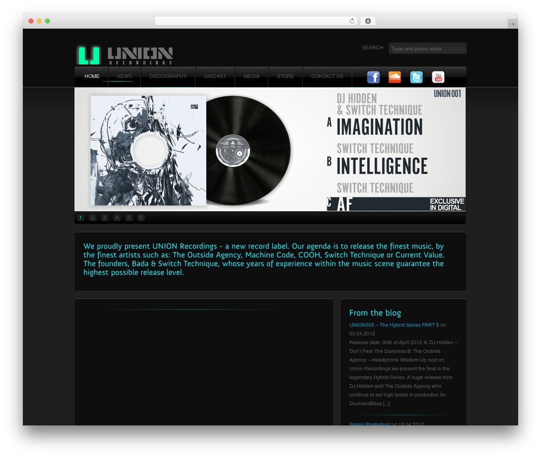
Task: Open the YouTube channel icon
Action: click(x=438, y=77)
